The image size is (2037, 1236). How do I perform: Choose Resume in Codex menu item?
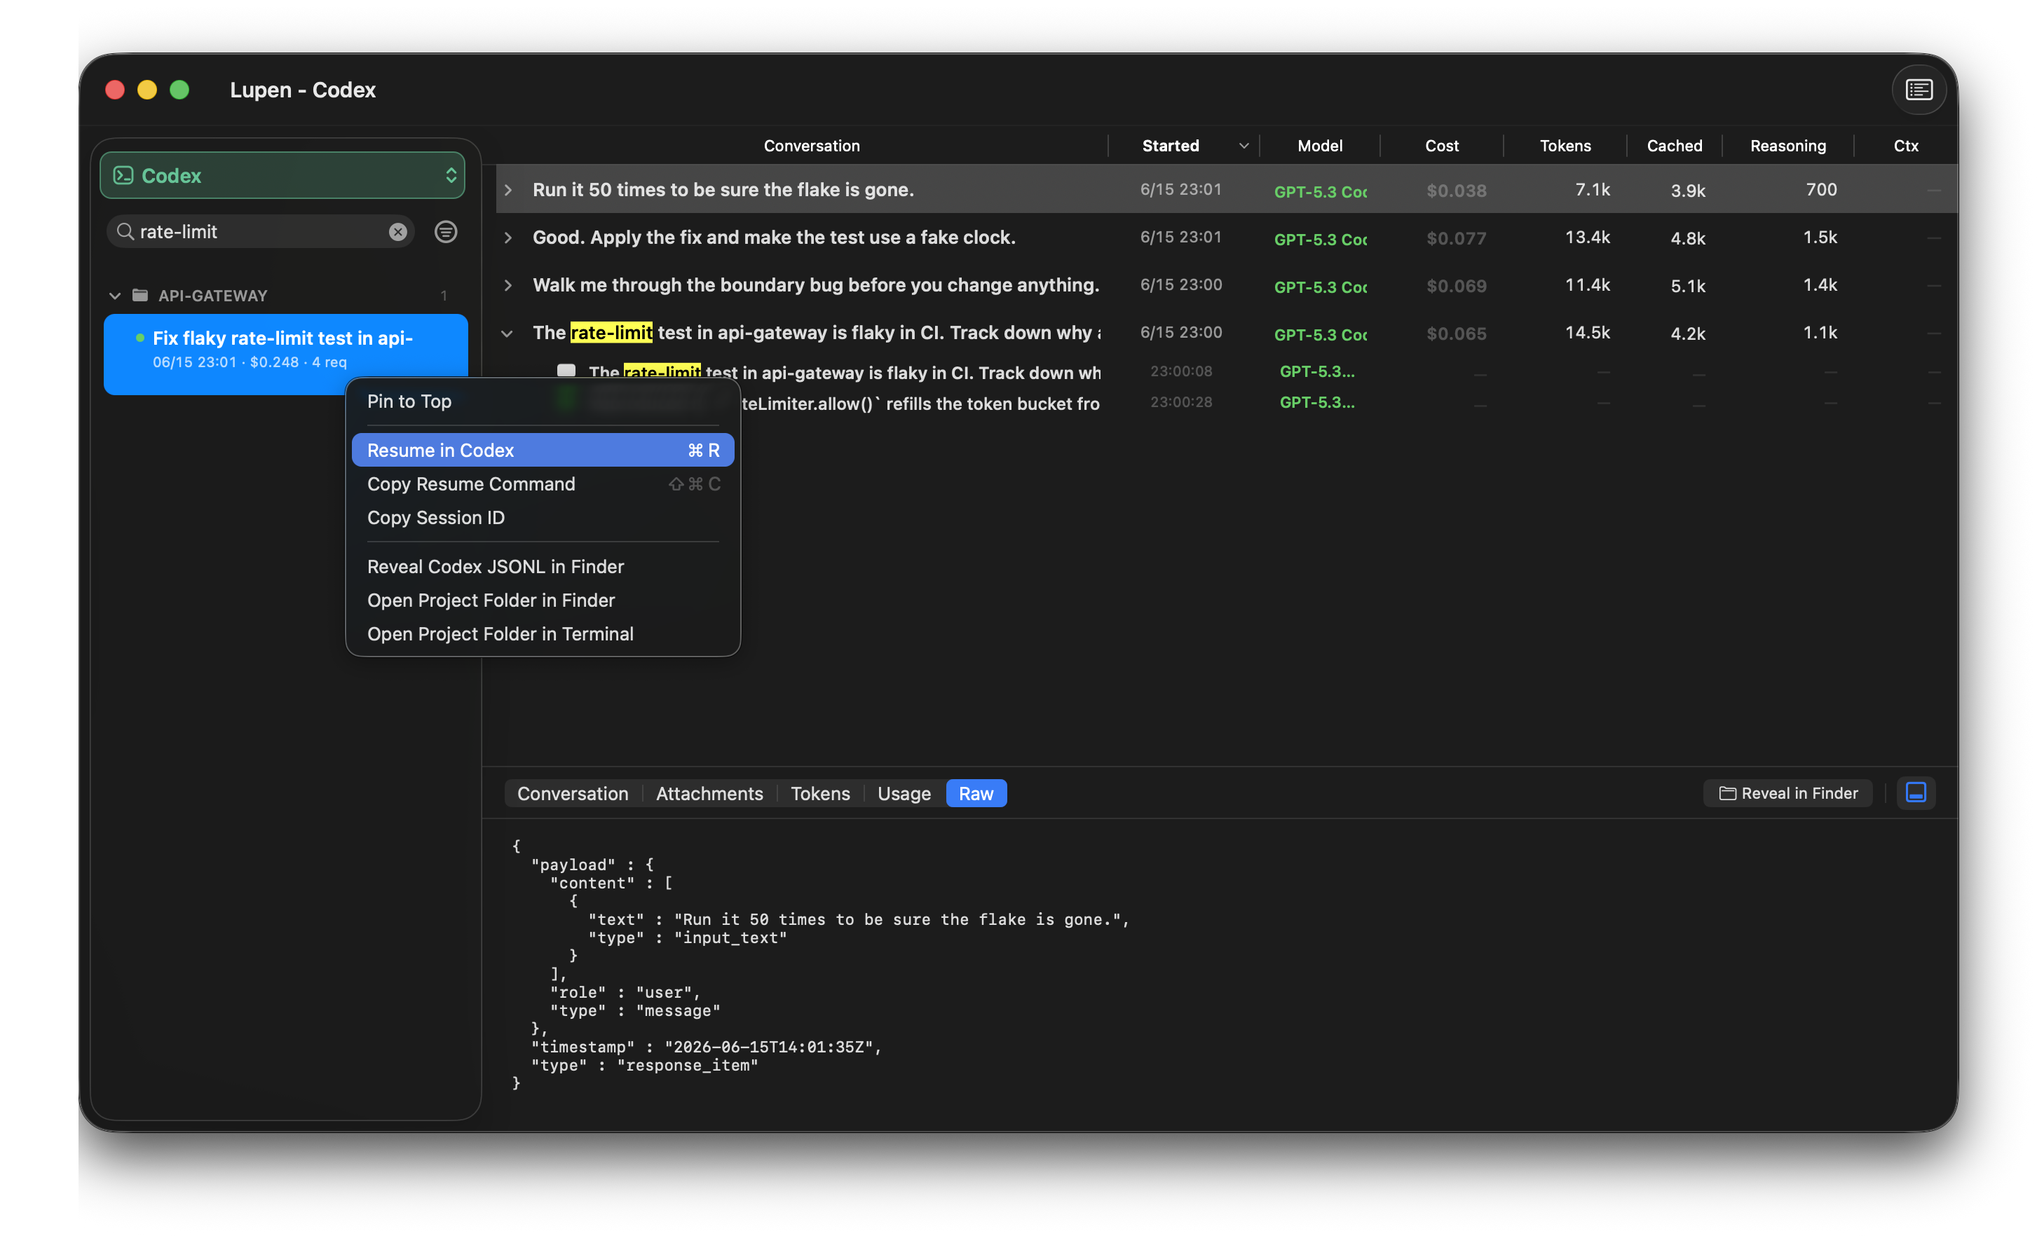point(543,451)
